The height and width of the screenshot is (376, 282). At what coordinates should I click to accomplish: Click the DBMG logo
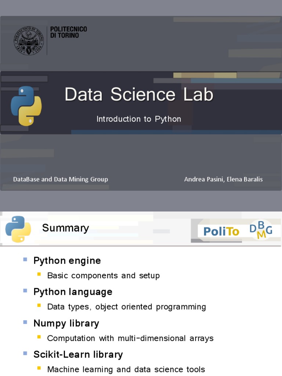tap(261, 230)
